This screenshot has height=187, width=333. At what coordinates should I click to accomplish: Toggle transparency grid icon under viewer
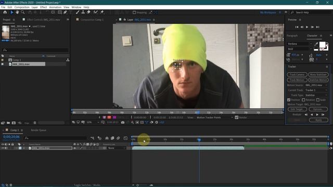click(142, 123)
